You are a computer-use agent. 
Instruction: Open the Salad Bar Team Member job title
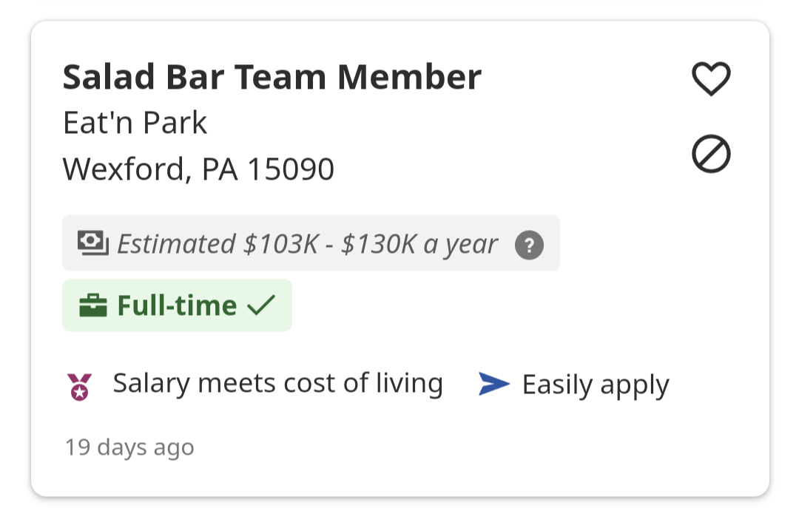272,77
